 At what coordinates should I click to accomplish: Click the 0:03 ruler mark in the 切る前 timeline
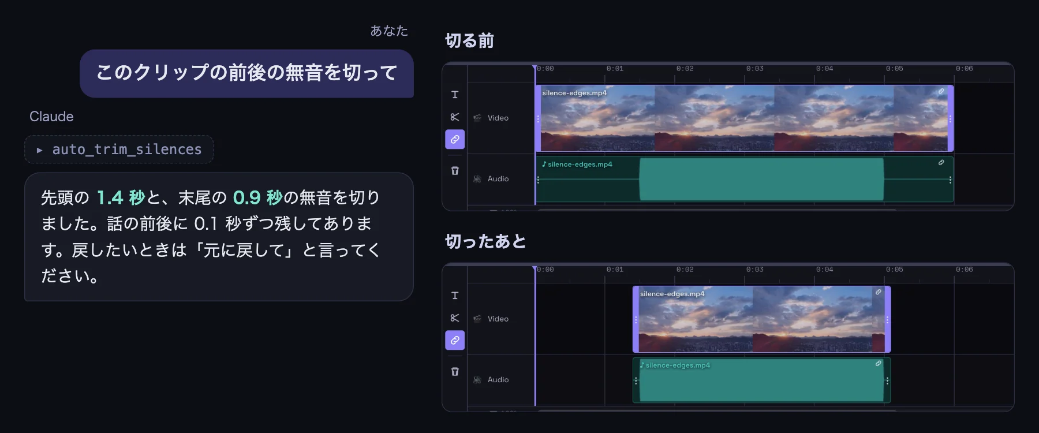click(x=754, y=69)
